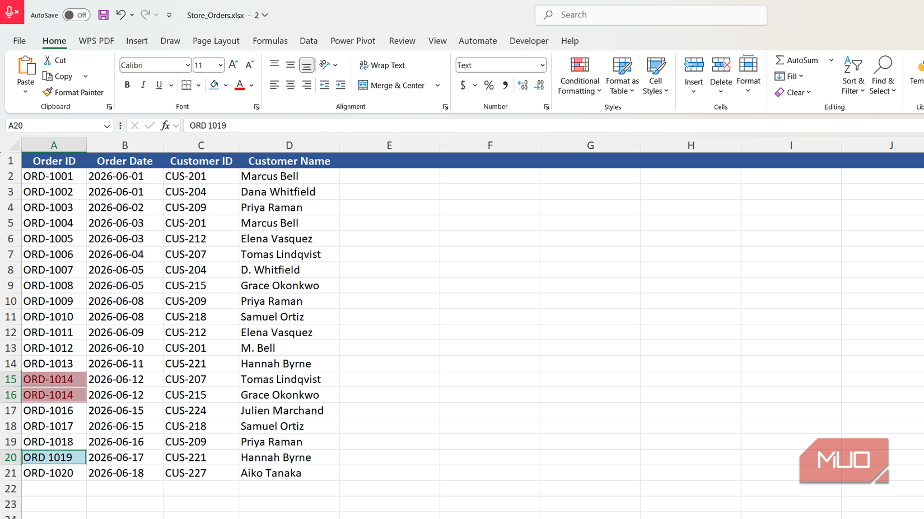
Task: Apply the red font color
Action: pos(240,85)
